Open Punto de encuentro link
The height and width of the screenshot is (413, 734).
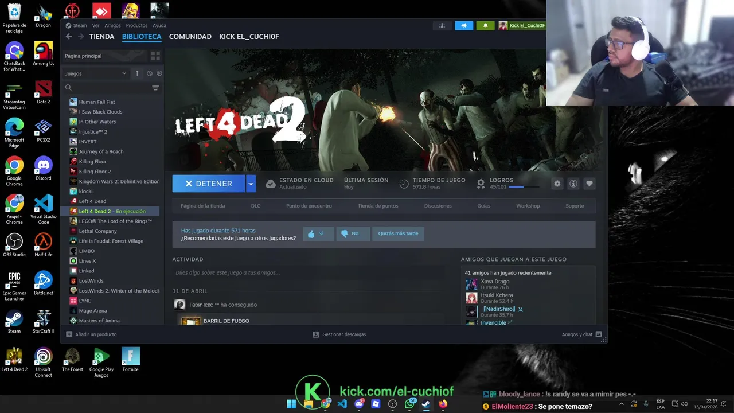(309, 206)
